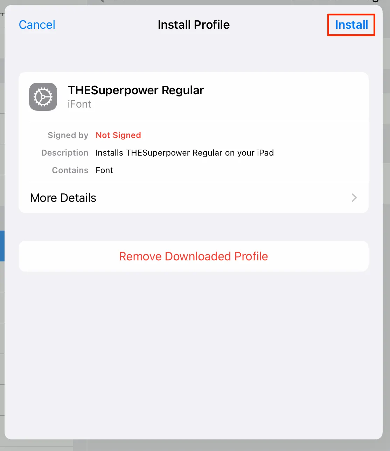Click the Font contents value

[x=104, y=170]
